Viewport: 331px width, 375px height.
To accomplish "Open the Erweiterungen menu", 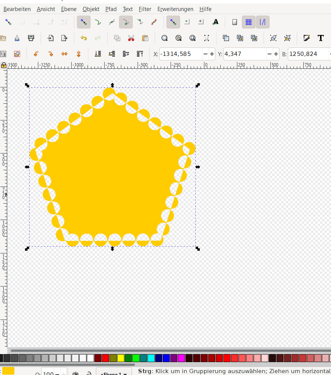I will [x=175, y=9].
